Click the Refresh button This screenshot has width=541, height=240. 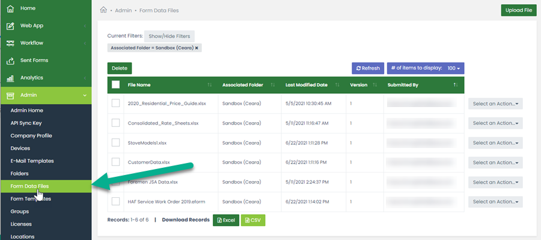tap(368, 69)
